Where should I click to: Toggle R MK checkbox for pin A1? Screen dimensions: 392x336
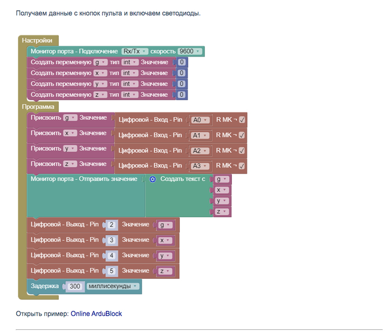[x=242, y=135]
